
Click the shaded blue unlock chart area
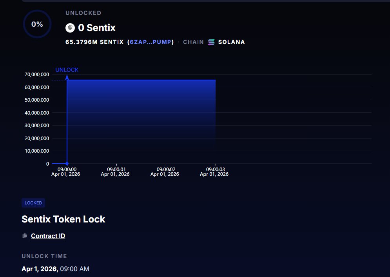coord(141,118)
